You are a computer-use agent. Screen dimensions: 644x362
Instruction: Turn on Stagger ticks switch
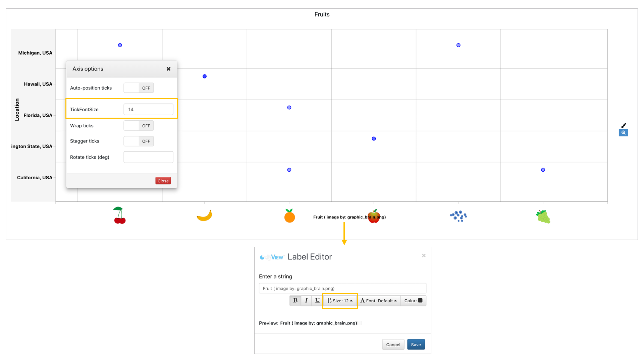(139, 141)
